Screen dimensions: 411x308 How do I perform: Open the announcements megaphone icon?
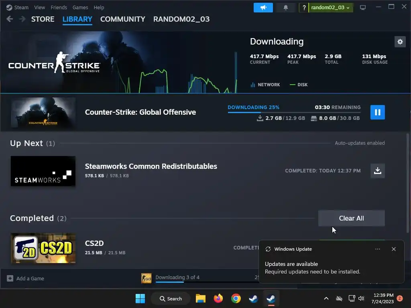click(x=263, y=8)
